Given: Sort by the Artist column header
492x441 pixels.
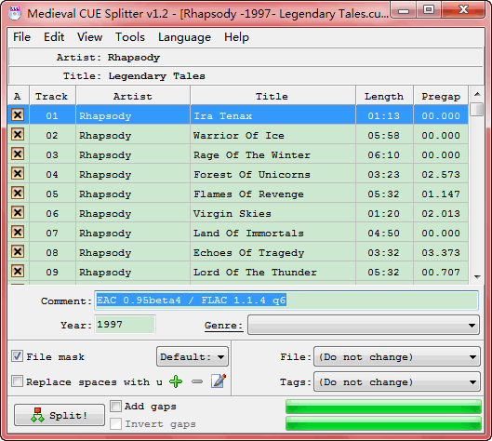Looking at the screenshot, I should point(132,96).
